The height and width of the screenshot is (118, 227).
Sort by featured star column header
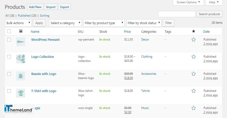[193, 31]
